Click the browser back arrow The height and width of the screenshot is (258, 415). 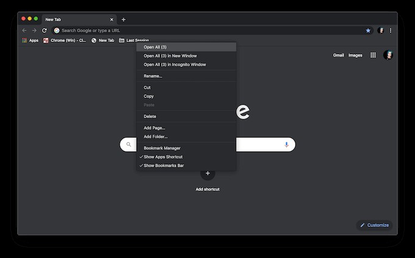click(24, 30)
